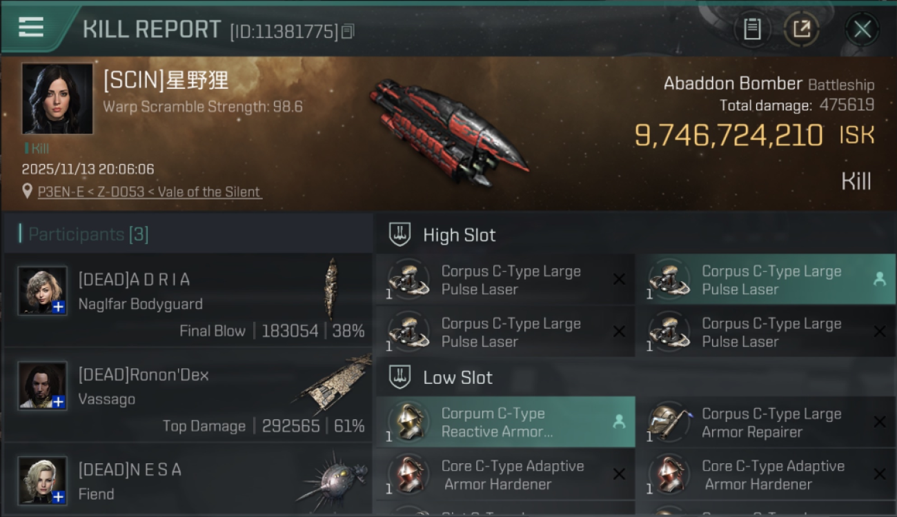The image size is (897, 517).
Task: Click plus badge on N E S A portrait
Action: pyautogui.click(x=59, y=496)
